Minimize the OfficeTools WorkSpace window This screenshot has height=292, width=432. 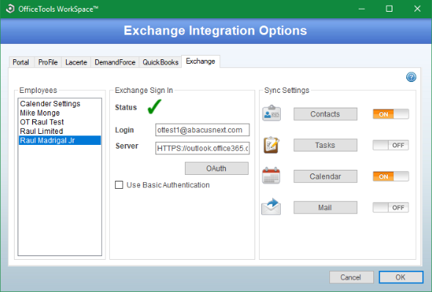362,9
